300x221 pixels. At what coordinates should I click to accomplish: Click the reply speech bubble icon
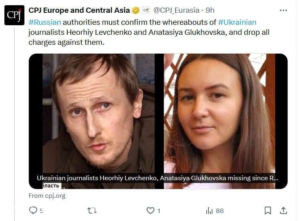33,210
